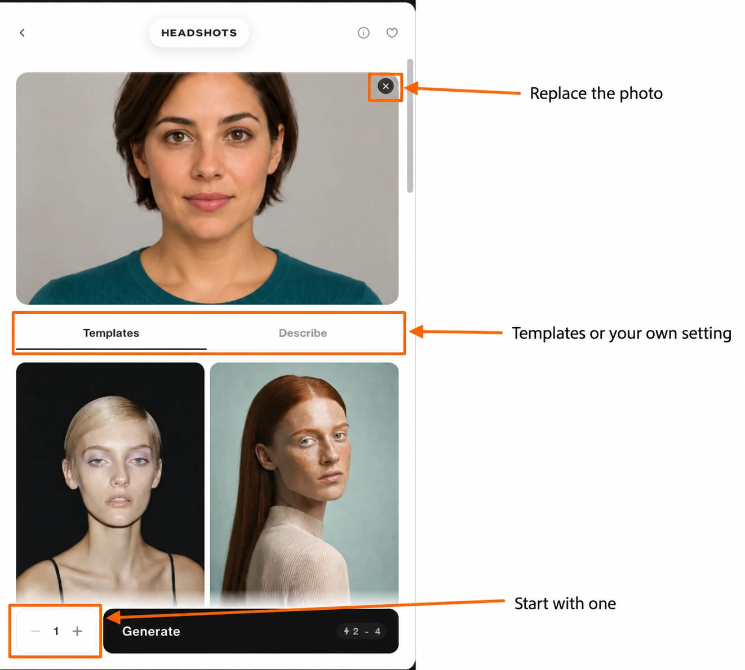This screenshot has width=745, height=670.
Task: Click the lightning credits badge 2 - 4
Action: 362,631
